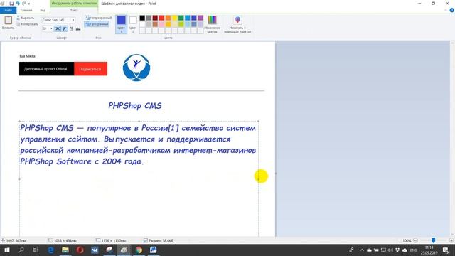Toggle bold Ж formatting
455x256 pixels.
(x=58, y=28)
